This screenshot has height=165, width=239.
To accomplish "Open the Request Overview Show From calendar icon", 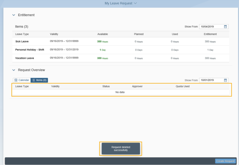I will (x=225, y=80).
